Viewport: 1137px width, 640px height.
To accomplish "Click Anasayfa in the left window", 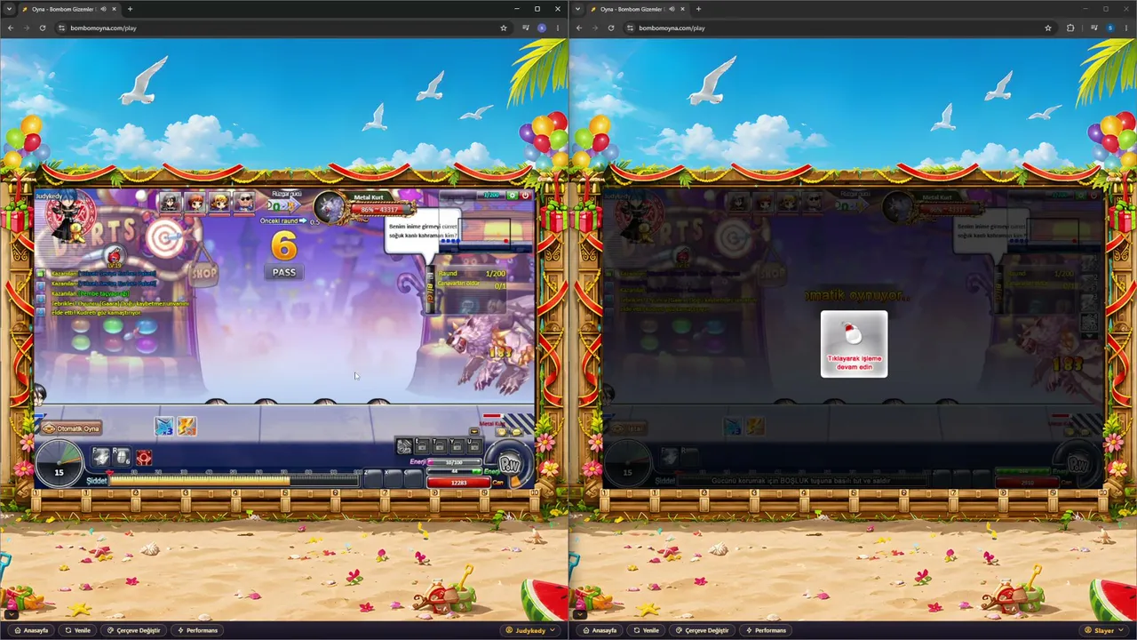I will [31, 630].
